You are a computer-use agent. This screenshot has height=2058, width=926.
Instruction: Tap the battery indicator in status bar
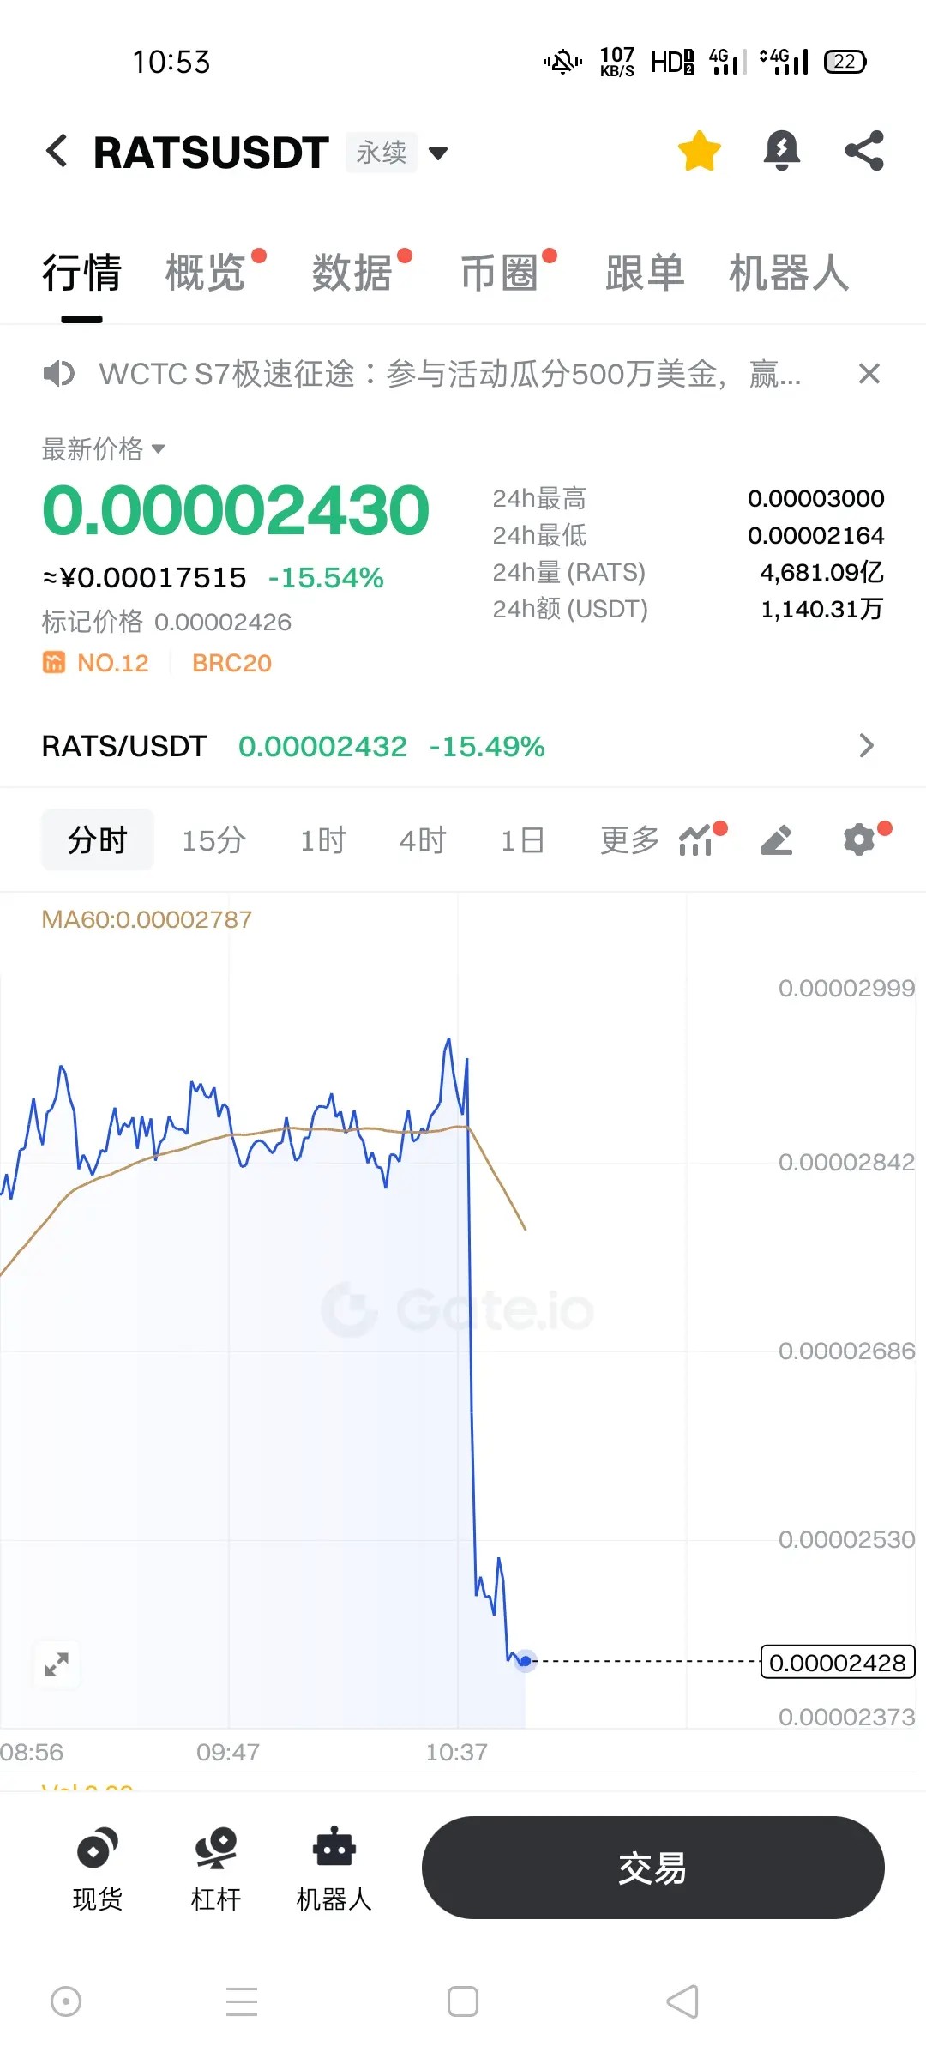coord(845,62)
